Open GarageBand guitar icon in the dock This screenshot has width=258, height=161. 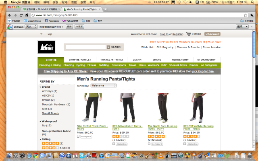pos(148,155)
